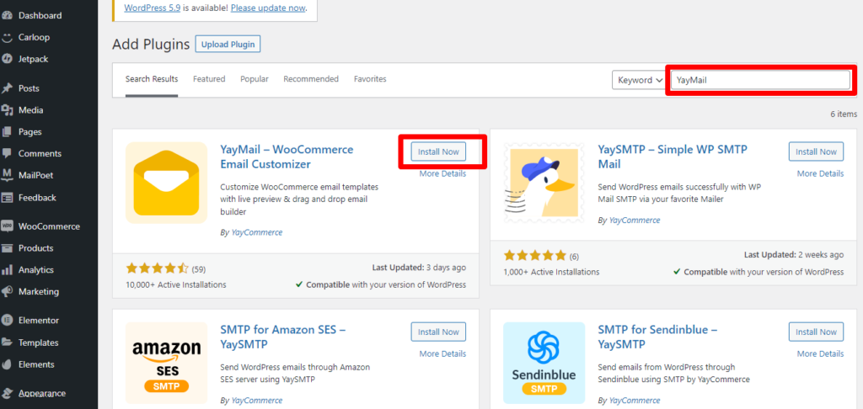Viewport: 863px width, 409px height.
Task: Click the Upload Plugin button
Action: point(228,45)
